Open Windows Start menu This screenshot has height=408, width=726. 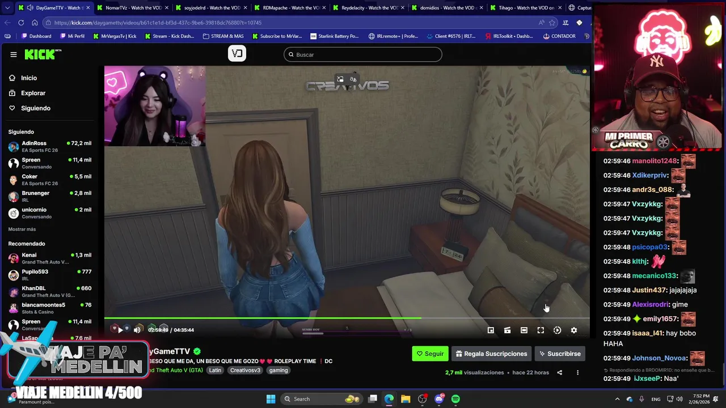(x=271, y=399)
